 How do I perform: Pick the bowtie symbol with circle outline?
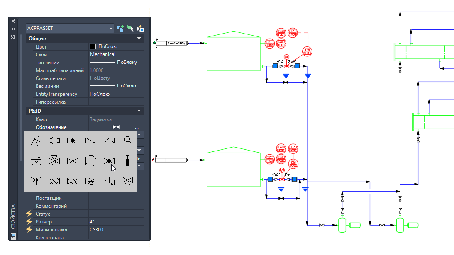pyautogui.click(x=54, y=141)
